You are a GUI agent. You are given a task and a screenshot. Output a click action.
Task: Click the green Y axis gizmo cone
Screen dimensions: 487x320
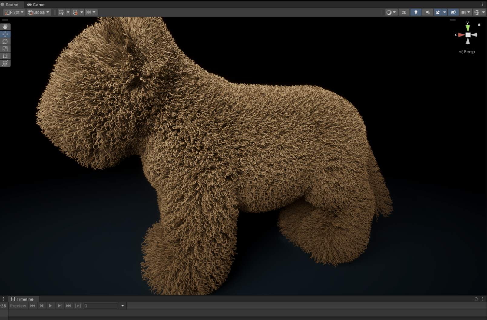pyautogui.click(x=468, y=28)
